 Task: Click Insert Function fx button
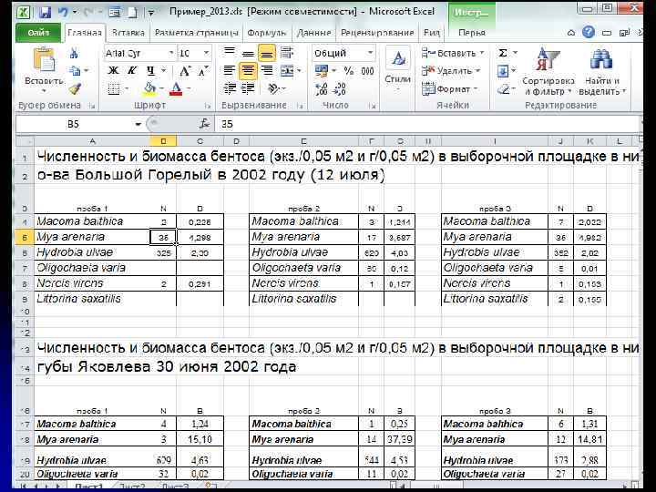coord(205,123)
